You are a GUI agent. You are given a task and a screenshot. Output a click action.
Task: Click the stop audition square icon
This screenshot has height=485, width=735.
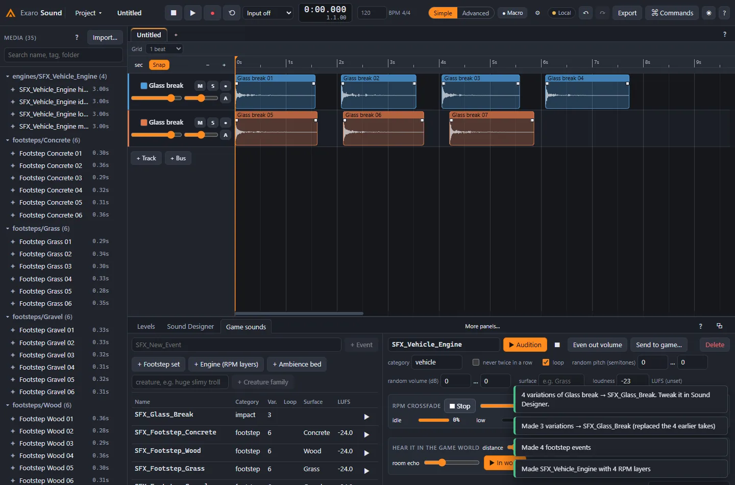click(557, 345)
